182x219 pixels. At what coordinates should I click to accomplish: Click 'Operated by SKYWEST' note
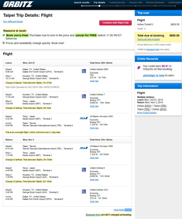(x=32, y=87)
